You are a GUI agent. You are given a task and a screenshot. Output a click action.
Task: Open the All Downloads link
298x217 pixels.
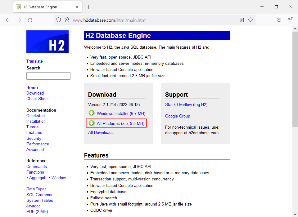[101, 132]
